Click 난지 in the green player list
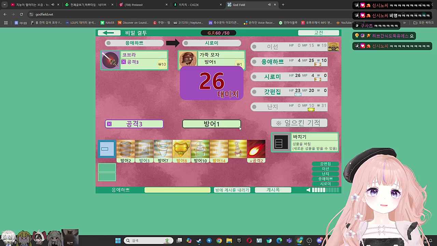437x246 pixels. tap(325, 174)
